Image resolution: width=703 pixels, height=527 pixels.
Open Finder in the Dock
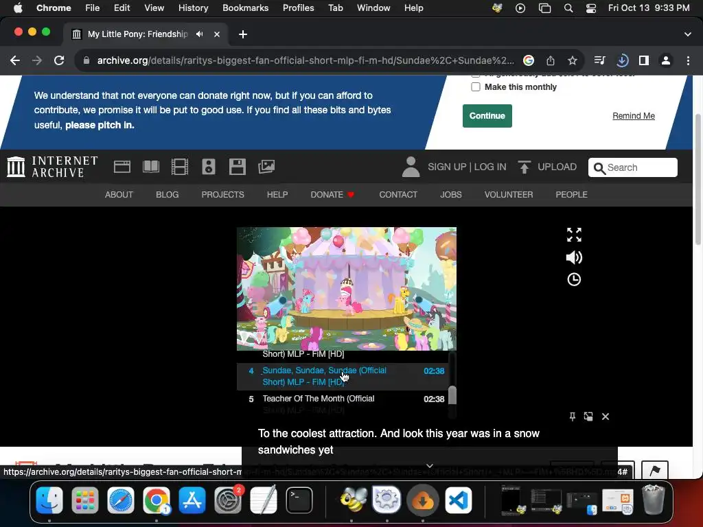(x=49, y=500)
